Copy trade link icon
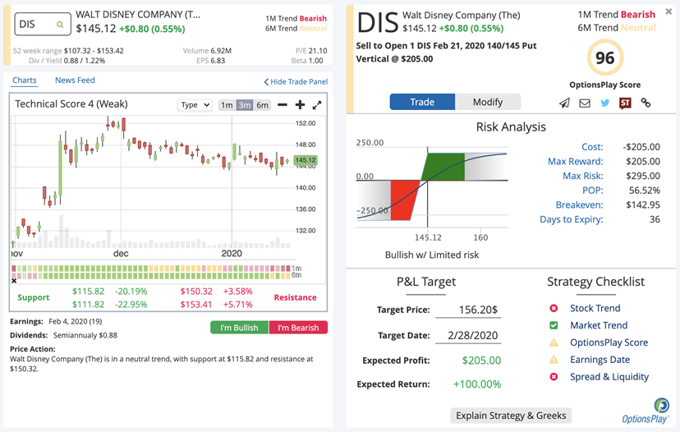Image resolution: width=680 pixels, height=432 pixels. click(x=646, y=103)
